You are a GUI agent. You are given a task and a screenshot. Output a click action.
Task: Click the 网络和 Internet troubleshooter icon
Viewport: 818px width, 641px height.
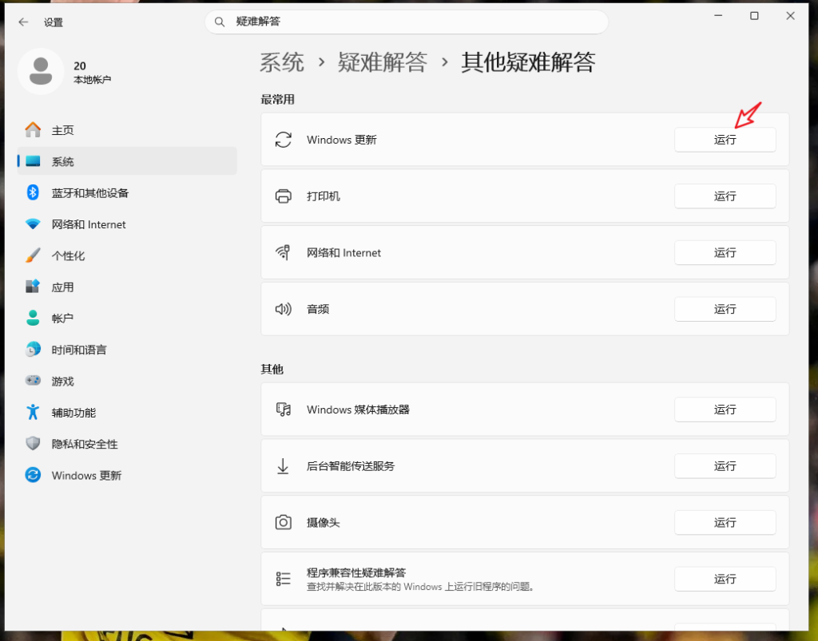pyautogui.click(x=284, y=252)
